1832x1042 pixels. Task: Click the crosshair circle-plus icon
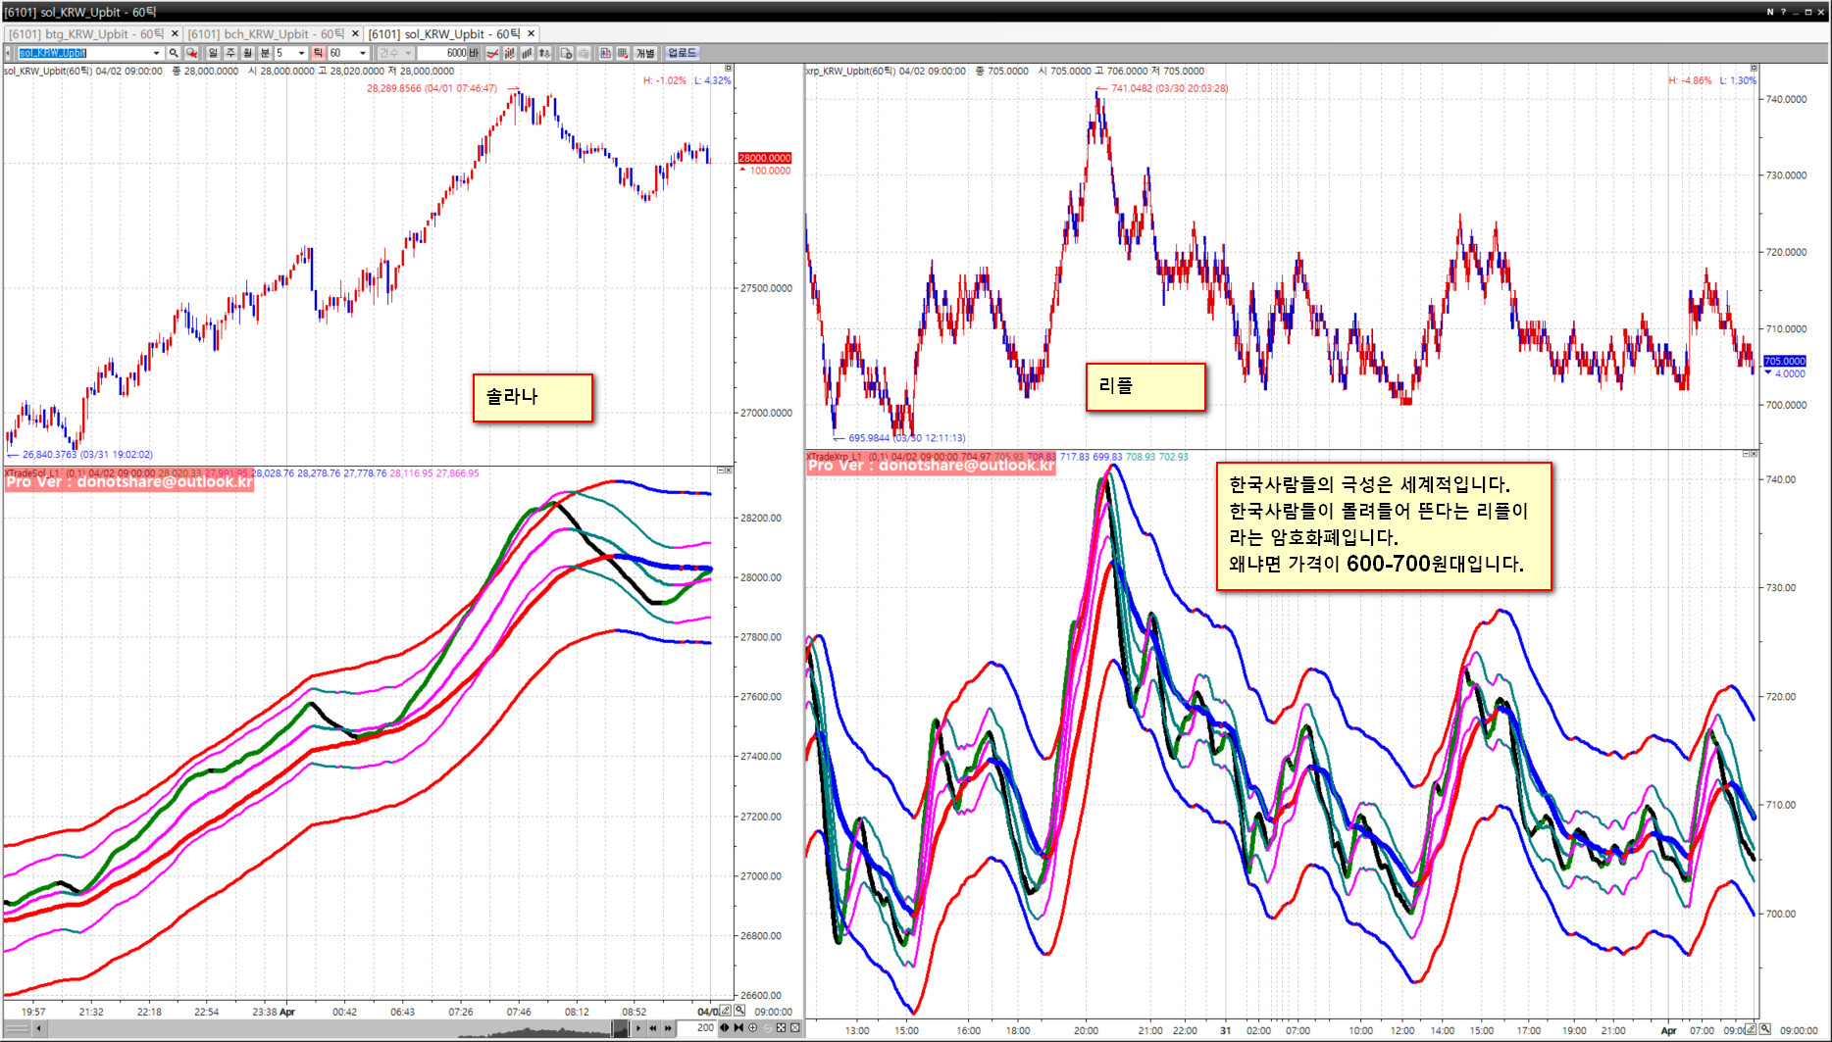(x=752, y=1028)
